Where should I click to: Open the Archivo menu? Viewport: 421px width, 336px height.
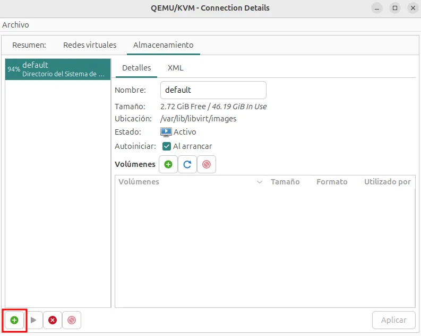tap(16, 25)
